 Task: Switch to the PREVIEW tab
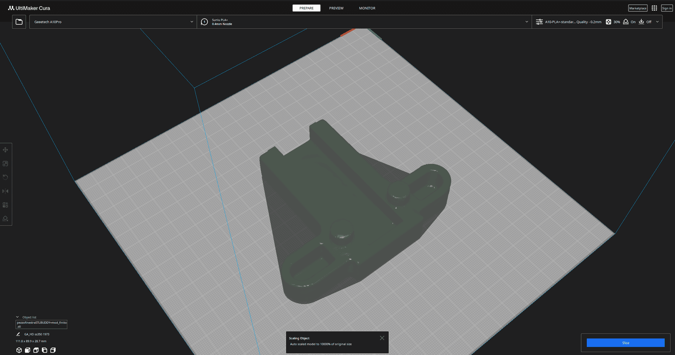(x=336, y=8)
